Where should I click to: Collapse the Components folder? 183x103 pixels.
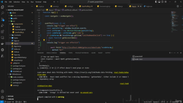pyautogui.click(x=10, y=24)
